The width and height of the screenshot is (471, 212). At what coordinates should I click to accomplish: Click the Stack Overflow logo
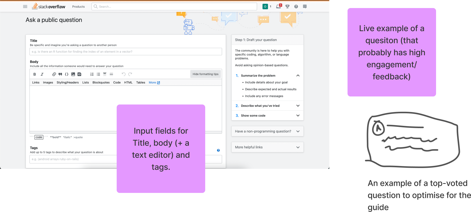49,6
